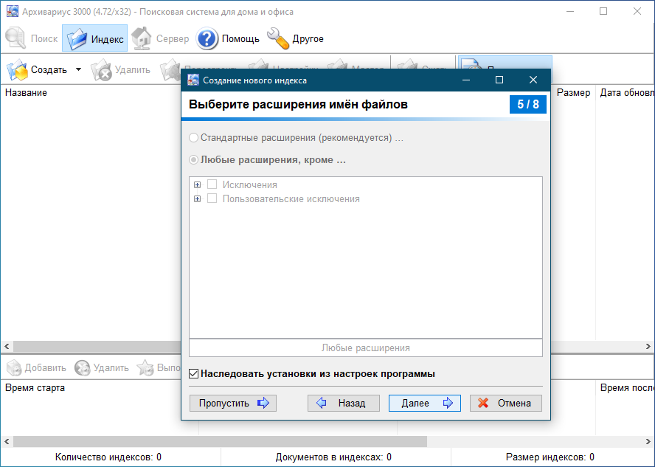The image size is (655, 467).
Task: Check the Исключения checkbox
Action: (212, 184)
